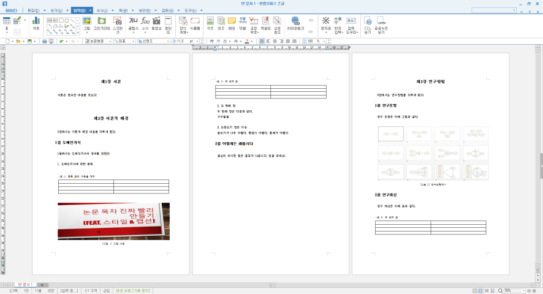Insert a table with the 표 icon

6,24
